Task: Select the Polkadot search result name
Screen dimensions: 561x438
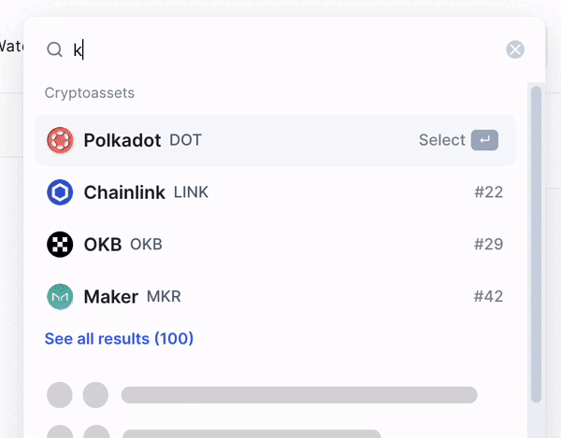Action: pos(122,140)
